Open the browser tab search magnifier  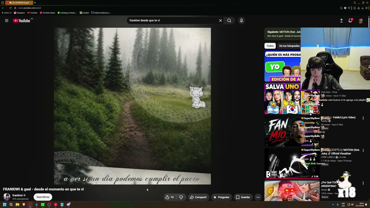click(x=355, y=3)
